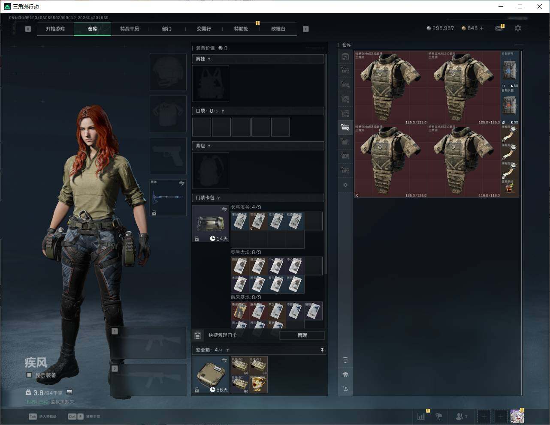Viewport: 550px width, 425px height.
Task: Select the armor vest with 116.0/116.0 durability
Action: [x=464, y=161]
